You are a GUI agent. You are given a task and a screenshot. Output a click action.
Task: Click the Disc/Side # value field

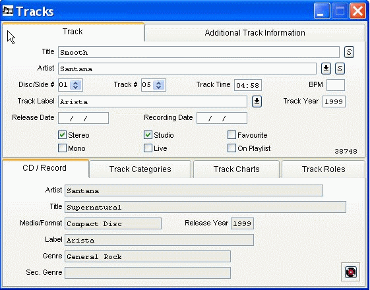coord(65,85)
